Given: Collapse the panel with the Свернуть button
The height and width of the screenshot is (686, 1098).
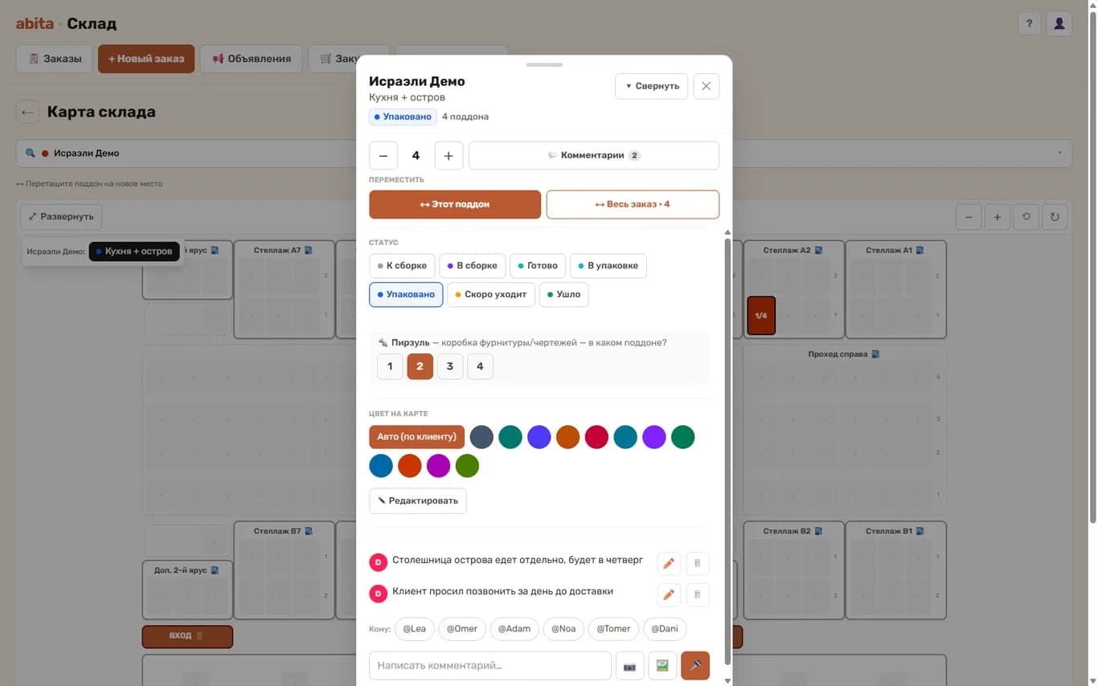Looking at the screenshot, I should pos(651,86).
